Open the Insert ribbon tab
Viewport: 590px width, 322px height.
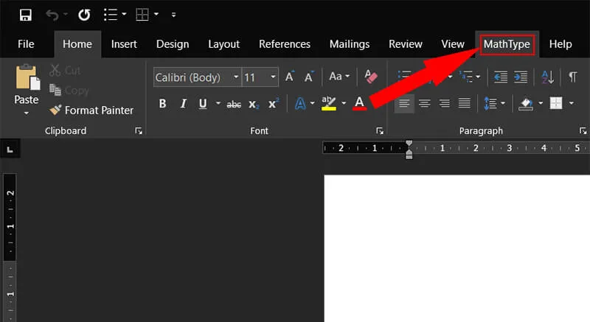pos(124,44)
